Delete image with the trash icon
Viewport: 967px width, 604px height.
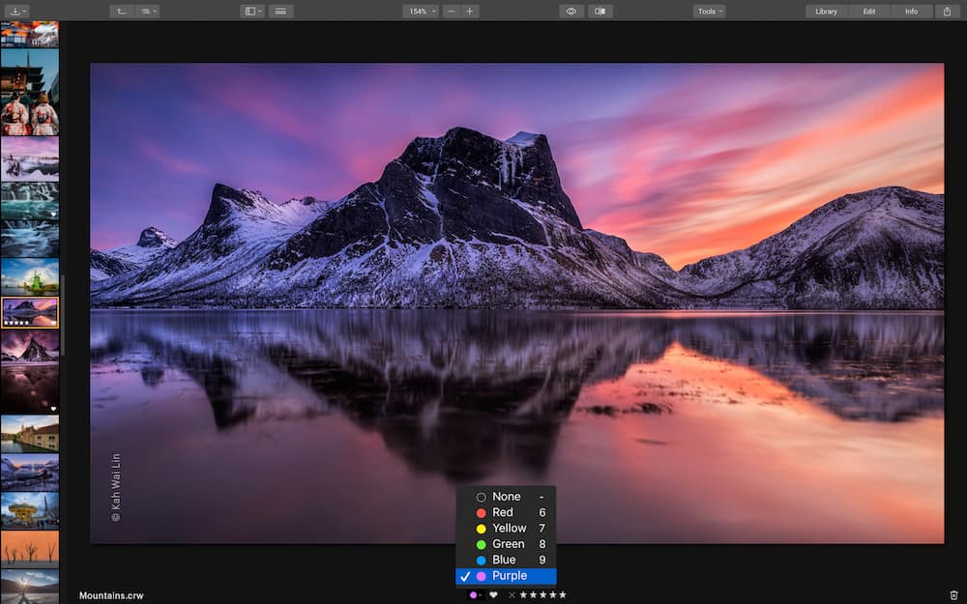point(953,595)
